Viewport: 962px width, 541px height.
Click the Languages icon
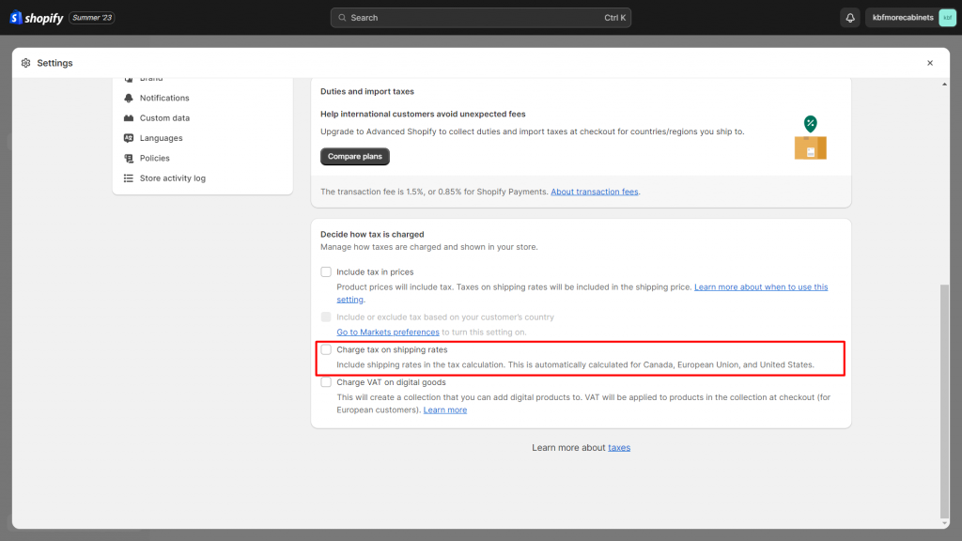(128, 138)
